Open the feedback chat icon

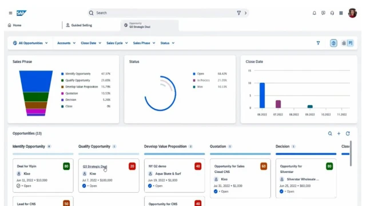point(323,13)
